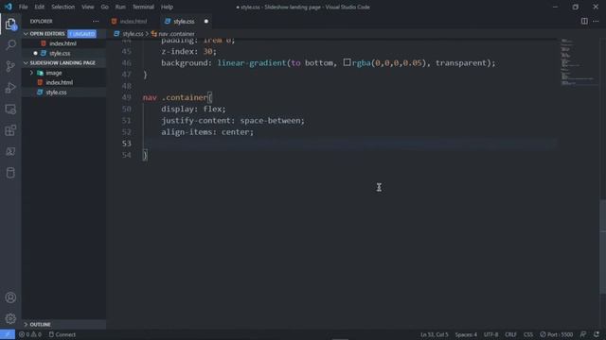Viewport: 606px width, 340px height.
Task: Switch to the style.css editor tab
Action: point(184,21)
